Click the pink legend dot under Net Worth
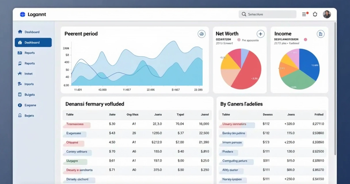The width and height of the screenshot is (350, 184). coord(239,40)
